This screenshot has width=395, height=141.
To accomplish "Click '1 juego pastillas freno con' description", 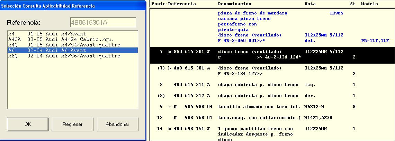I will tap(255, 129).
